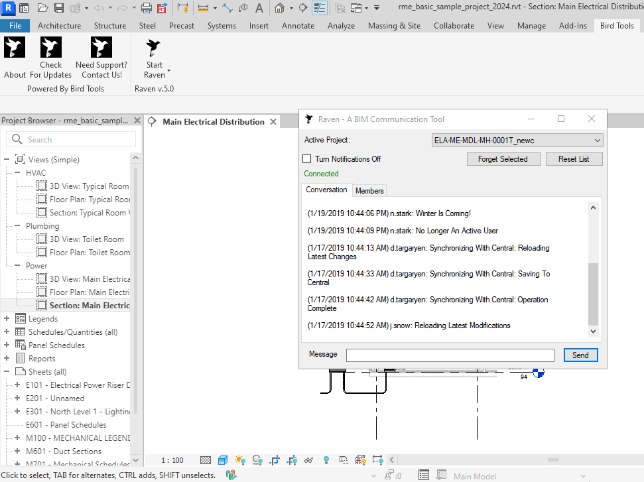Click the Print icon in quick access toolbar

click(x=146, y=8)
